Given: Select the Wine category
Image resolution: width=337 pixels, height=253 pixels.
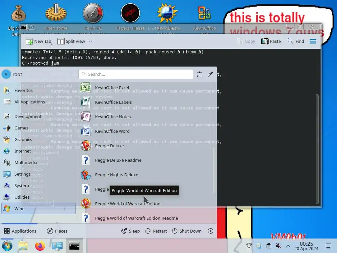Looking at the screenshot, I should pos(39,209).
